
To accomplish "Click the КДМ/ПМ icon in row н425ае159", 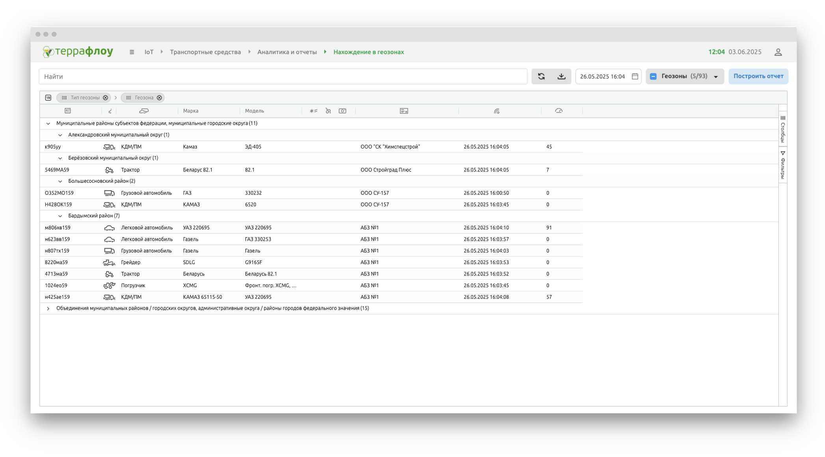I will coord(109,297).
